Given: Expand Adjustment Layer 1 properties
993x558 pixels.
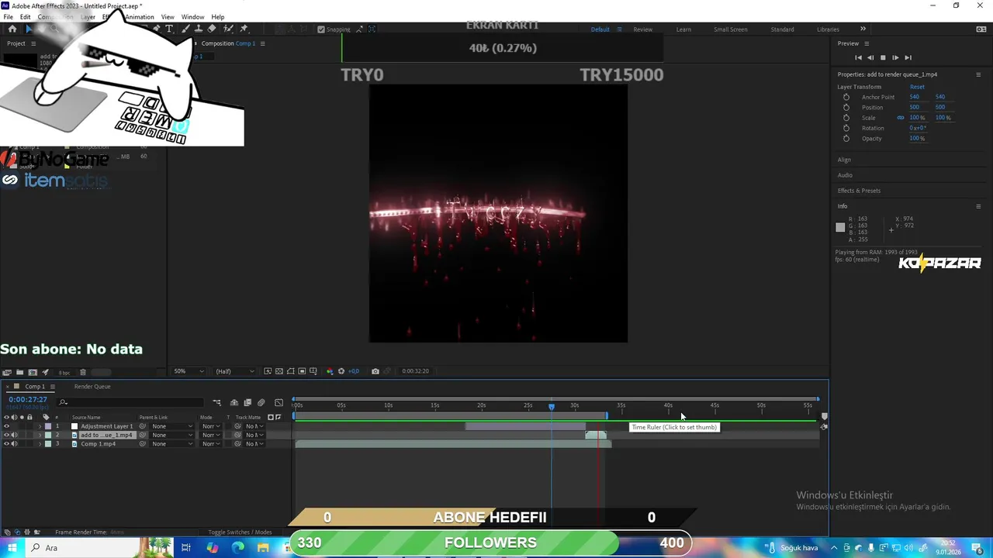Looking at the screenshot, I should pos(40,426).
